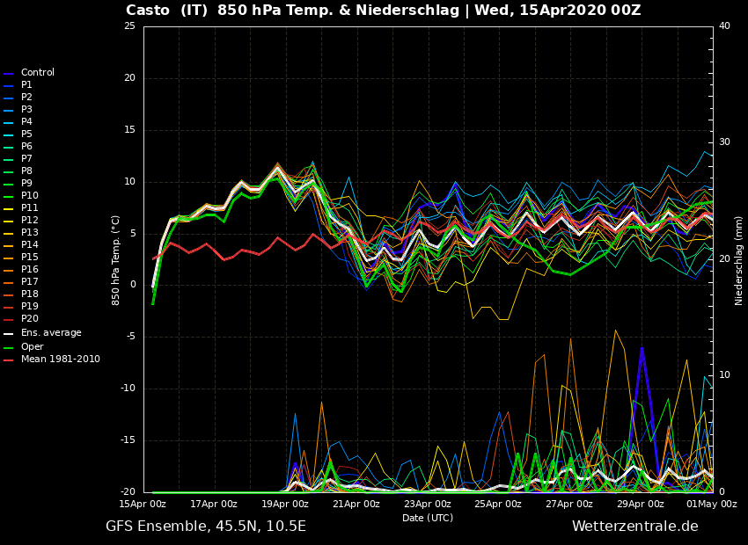Click the 25 temperature axis tick
The height and width of the screenshot is (545, 748).
[129, 26]
